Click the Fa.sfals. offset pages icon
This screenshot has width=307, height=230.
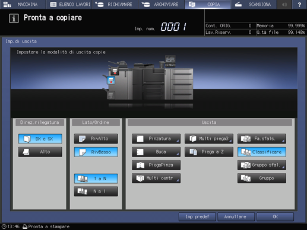[246, 139]
